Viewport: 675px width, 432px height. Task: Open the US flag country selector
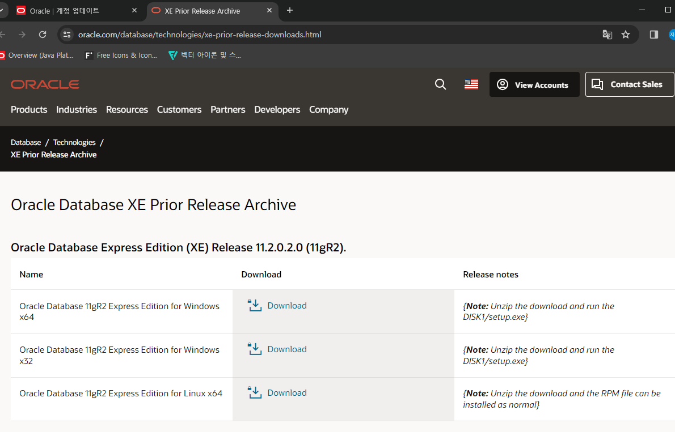[471, 84]
